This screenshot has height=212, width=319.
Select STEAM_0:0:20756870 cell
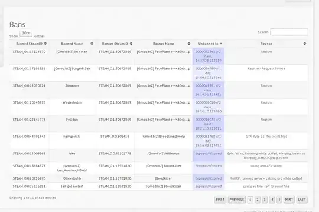coord(29,178)
